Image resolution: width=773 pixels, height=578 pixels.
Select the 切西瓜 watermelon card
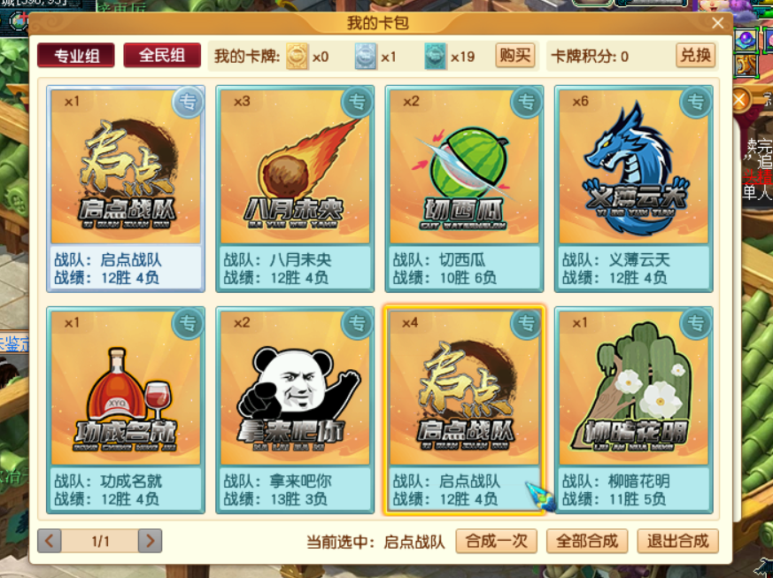click(464, 189)
